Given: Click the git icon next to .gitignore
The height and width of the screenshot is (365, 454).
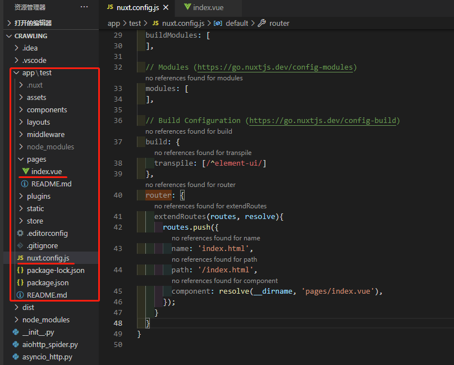Looking at the screenshot, I should [x=20, y=245].
